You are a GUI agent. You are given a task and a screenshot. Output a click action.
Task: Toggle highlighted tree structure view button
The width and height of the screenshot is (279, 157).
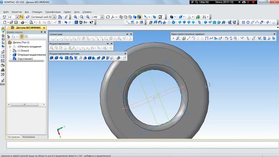(22, 37)
